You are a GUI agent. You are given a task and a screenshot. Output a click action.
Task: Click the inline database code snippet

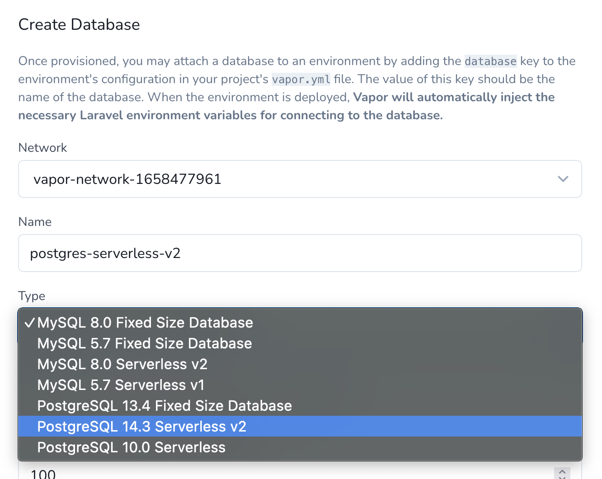pos(490,61)
